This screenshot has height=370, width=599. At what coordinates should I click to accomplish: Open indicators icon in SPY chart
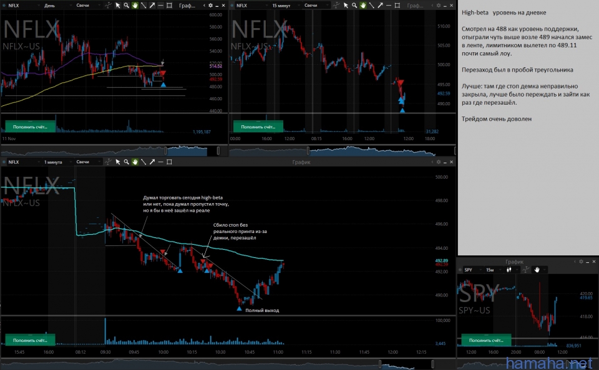(x=526, y=270)
